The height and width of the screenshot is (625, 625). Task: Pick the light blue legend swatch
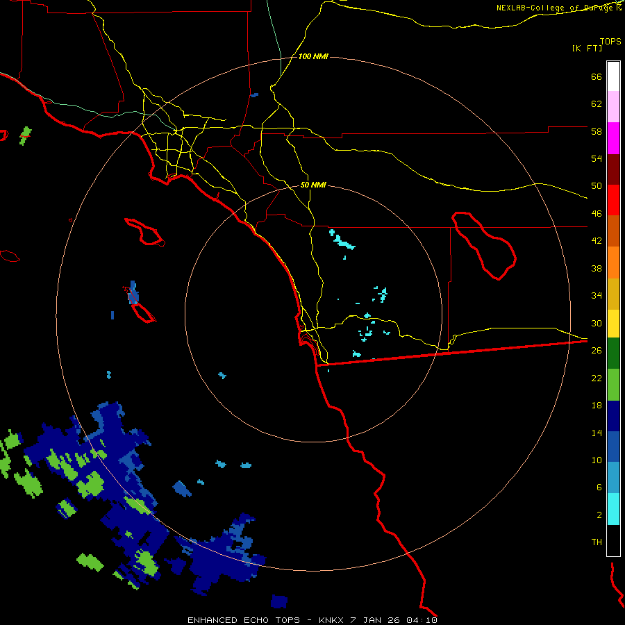click(613, 477)
